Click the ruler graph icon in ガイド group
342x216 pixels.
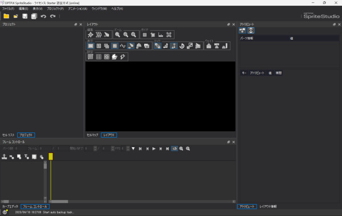pyautogui.click(x=161, y=35)
